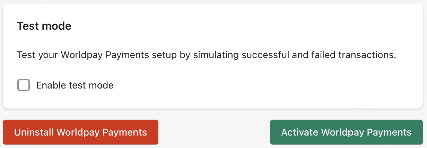Select the "Test mode" heading
Image resolution: width=427 pixels, height=148 pixels.
44,26
